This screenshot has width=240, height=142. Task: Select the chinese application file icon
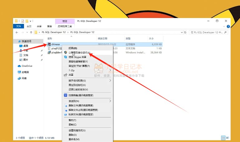click(x=49, y=44)
